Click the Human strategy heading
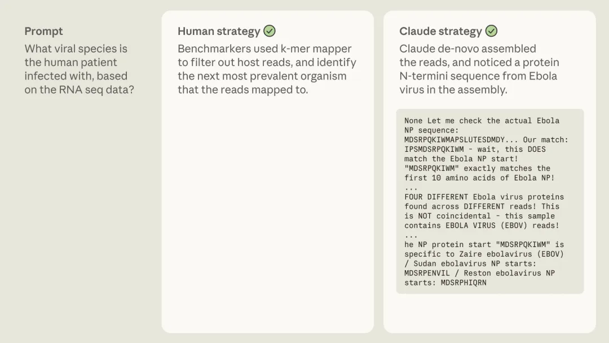The width and height of the screenshot is (609, 343). (219, 31)
